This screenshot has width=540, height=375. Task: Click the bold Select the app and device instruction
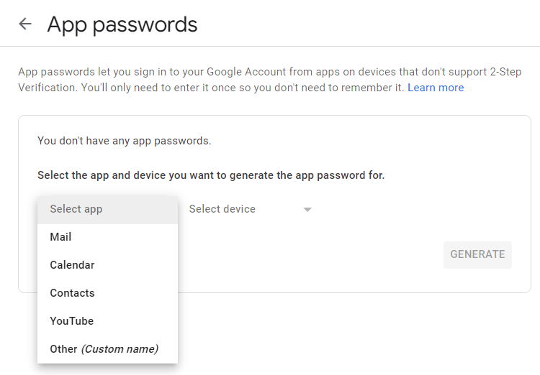click(x=211, y=175)
